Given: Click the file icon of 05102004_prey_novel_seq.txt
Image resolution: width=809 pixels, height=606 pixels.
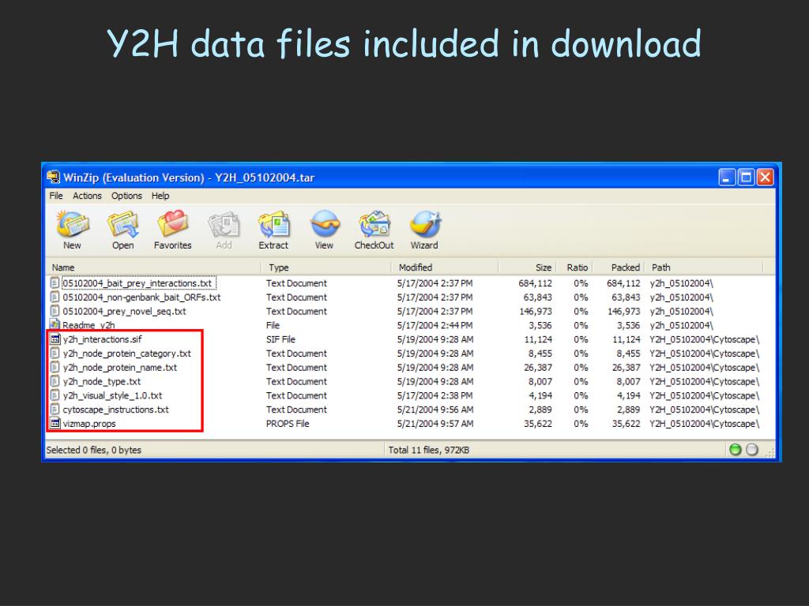Looking at the screenshot, I should point(55,311).
